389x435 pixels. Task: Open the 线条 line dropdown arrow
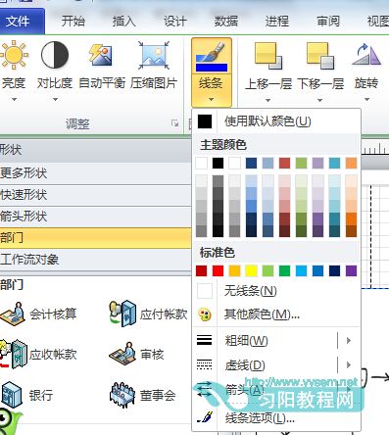[211, 99]
